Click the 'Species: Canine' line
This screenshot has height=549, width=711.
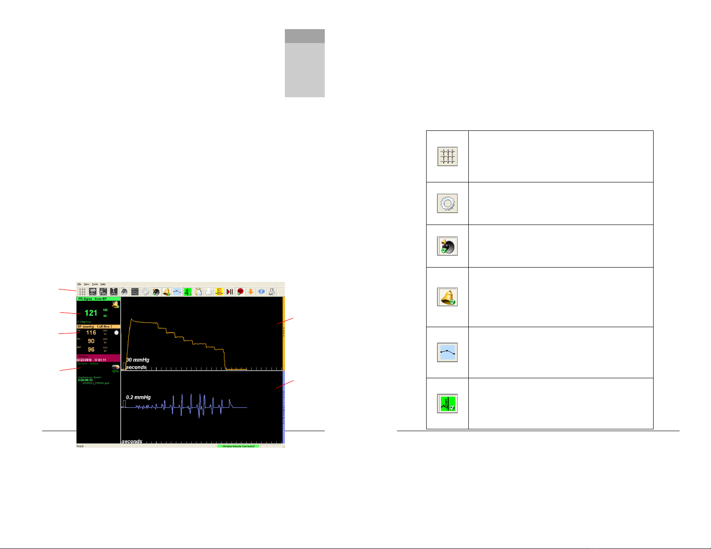coord(88,363)
